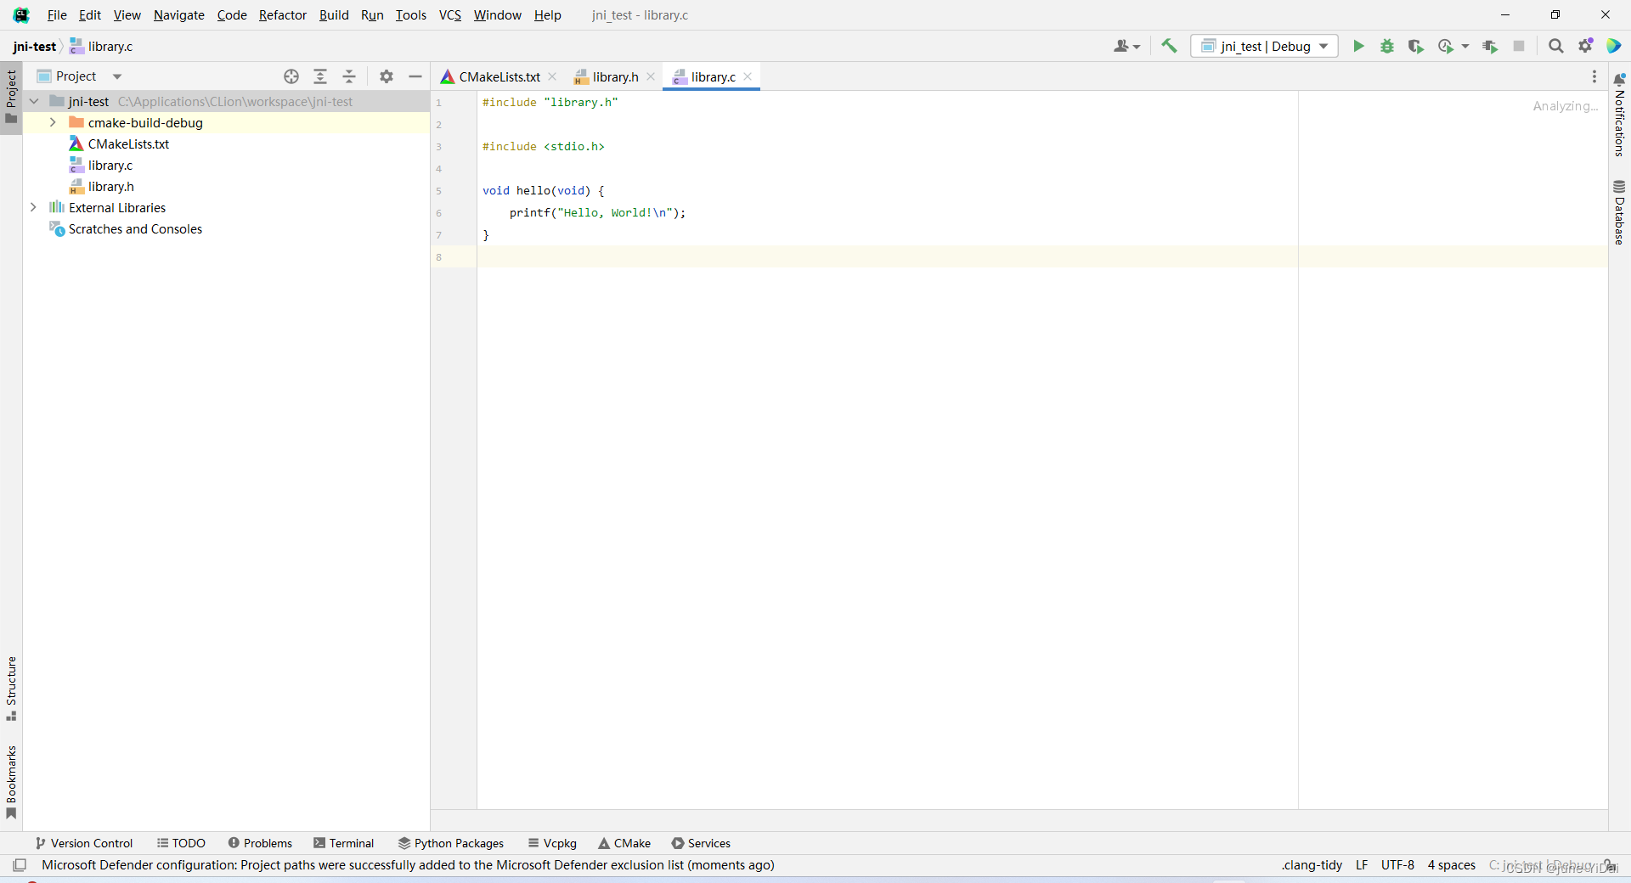Open Problems tool window
Screen dimensions: 1631x883
[260, 843]
